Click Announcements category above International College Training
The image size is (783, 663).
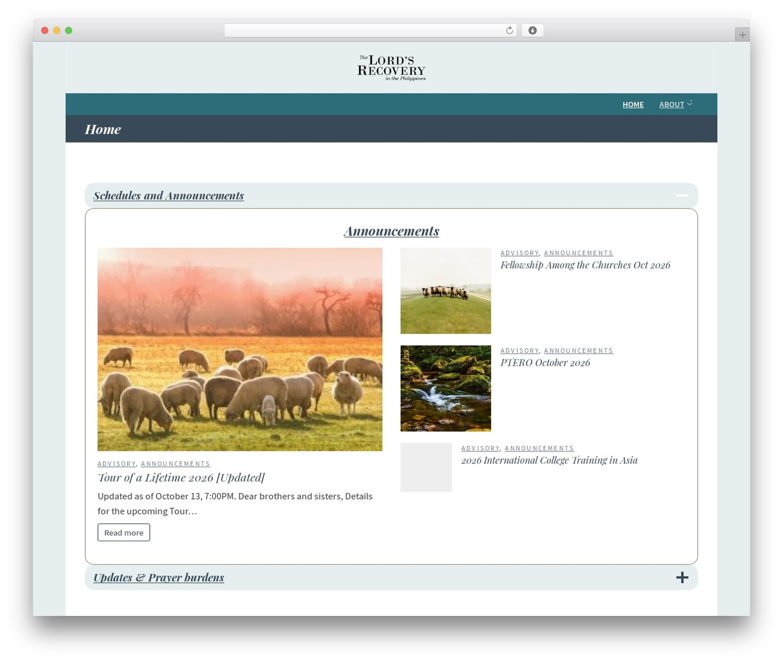click(540, 449)
